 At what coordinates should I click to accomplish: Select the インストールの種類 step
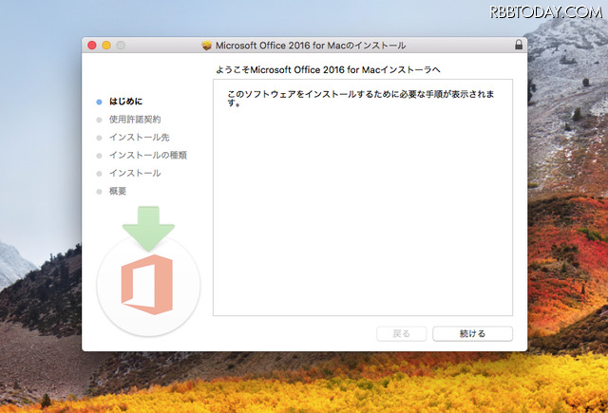click(148, 155)
